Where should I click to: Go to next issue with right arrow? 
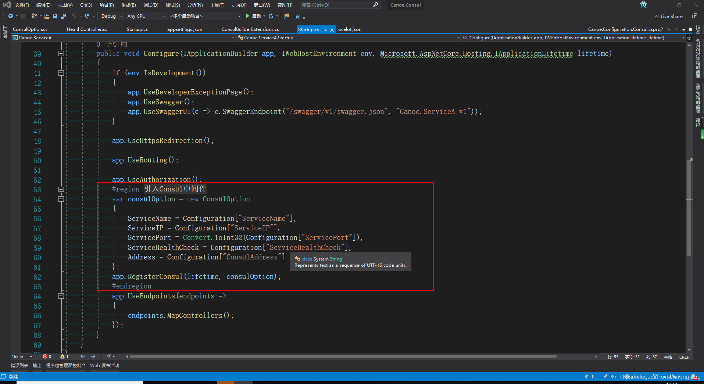[93, 356]
